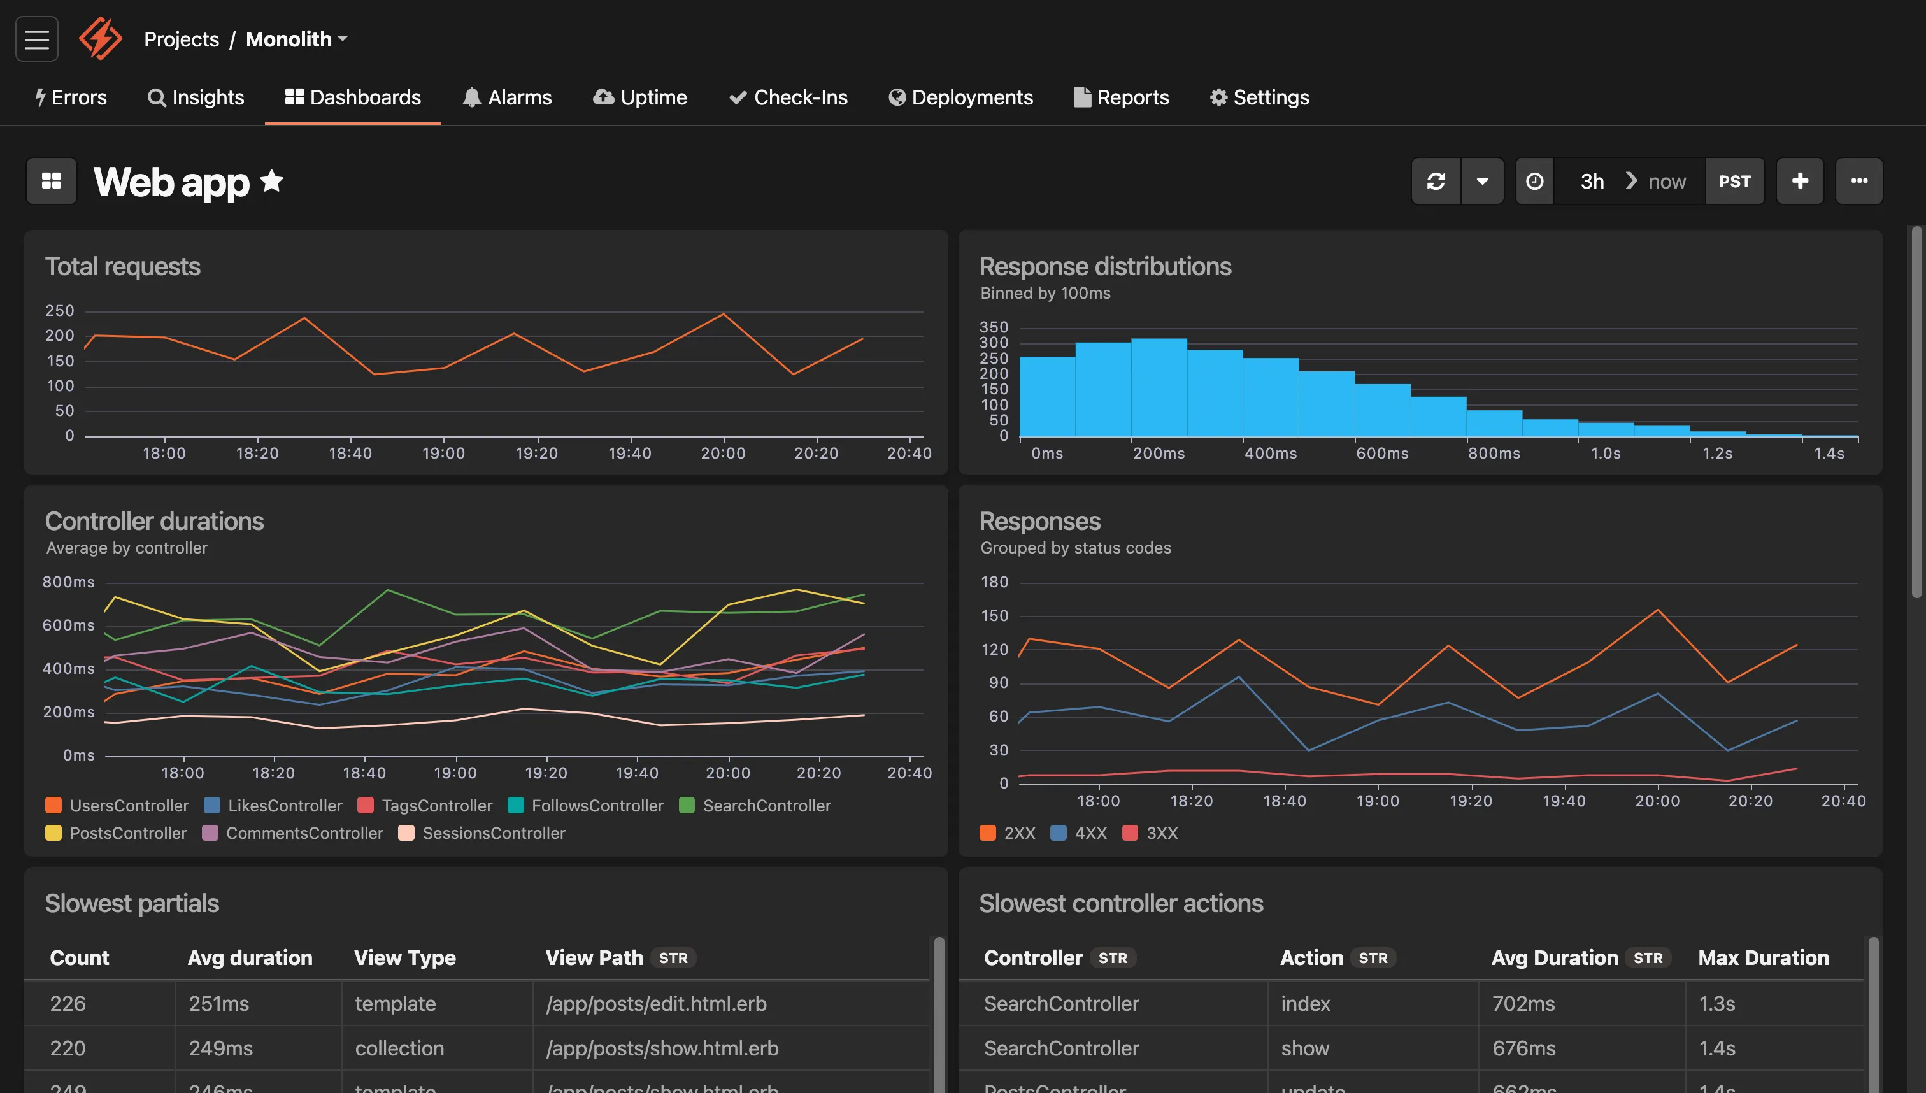The width and height of the screenshot is (1926, 1093).
Task: Unfavorite the Web app dashboard star
Action: (x=272, y=182)
